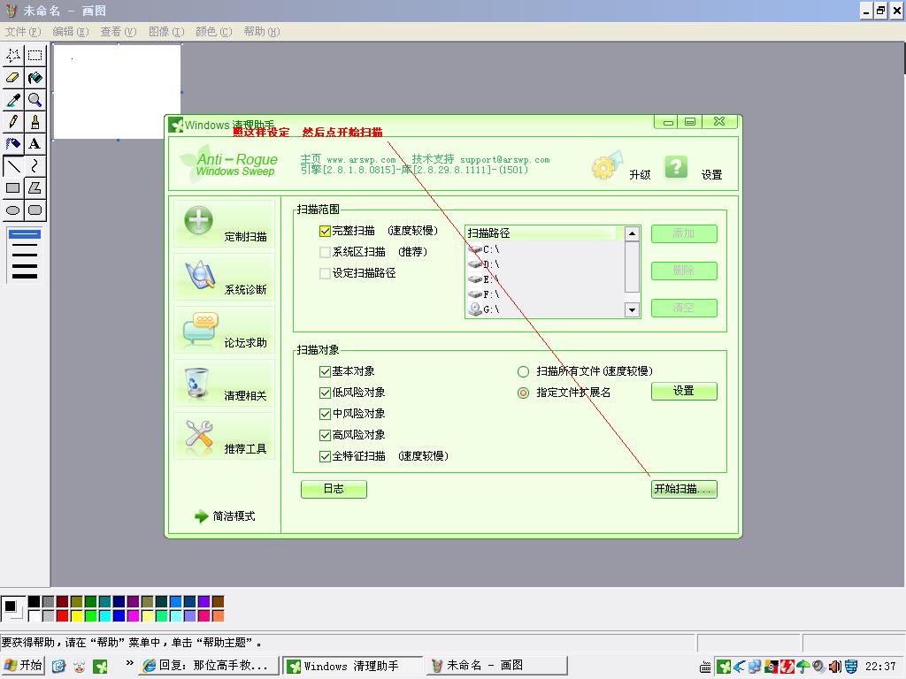
Task: Select the Polygon shape tool
Action: pyautogui.click(x=35, y=188)
